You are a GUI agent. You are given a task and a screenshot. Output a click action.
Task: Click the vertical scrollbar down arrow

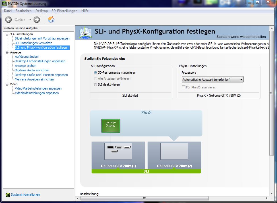272,194
